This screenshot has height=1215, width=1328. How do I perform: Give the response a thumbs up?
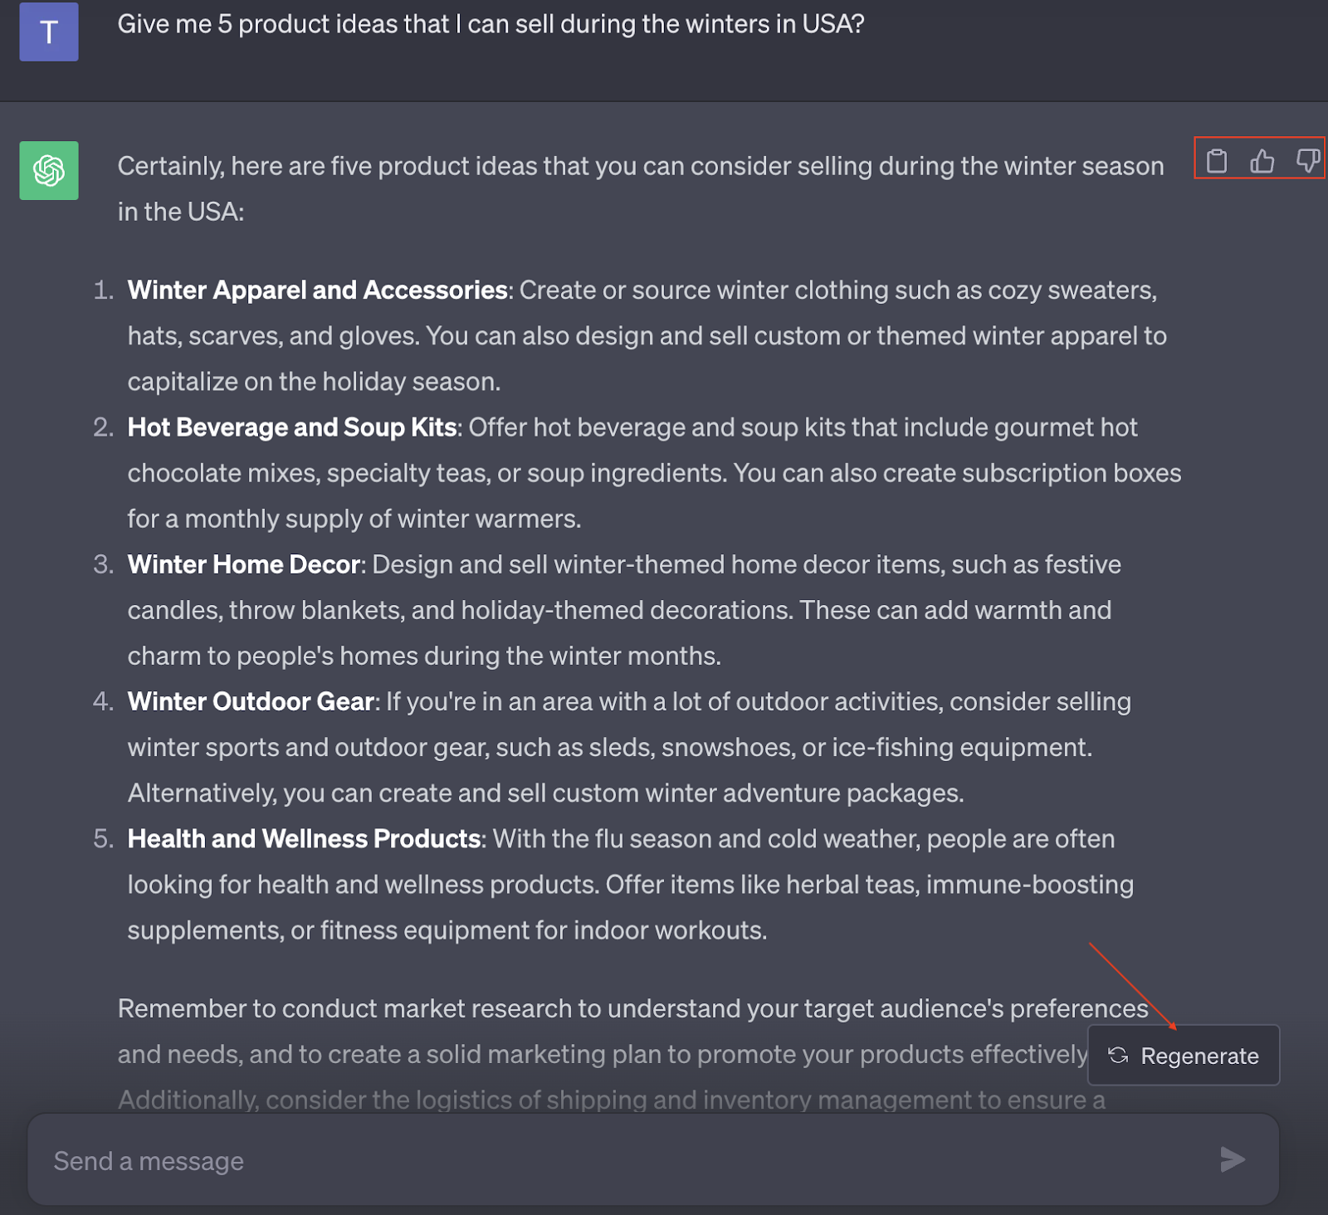point(1262,160)
